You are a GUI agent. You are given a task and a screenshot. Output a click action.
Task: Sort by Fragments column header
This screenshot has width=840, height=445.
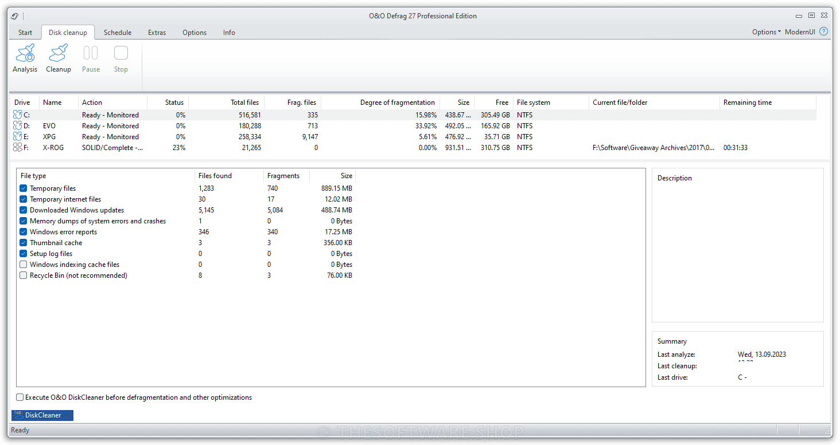point(286,176)
